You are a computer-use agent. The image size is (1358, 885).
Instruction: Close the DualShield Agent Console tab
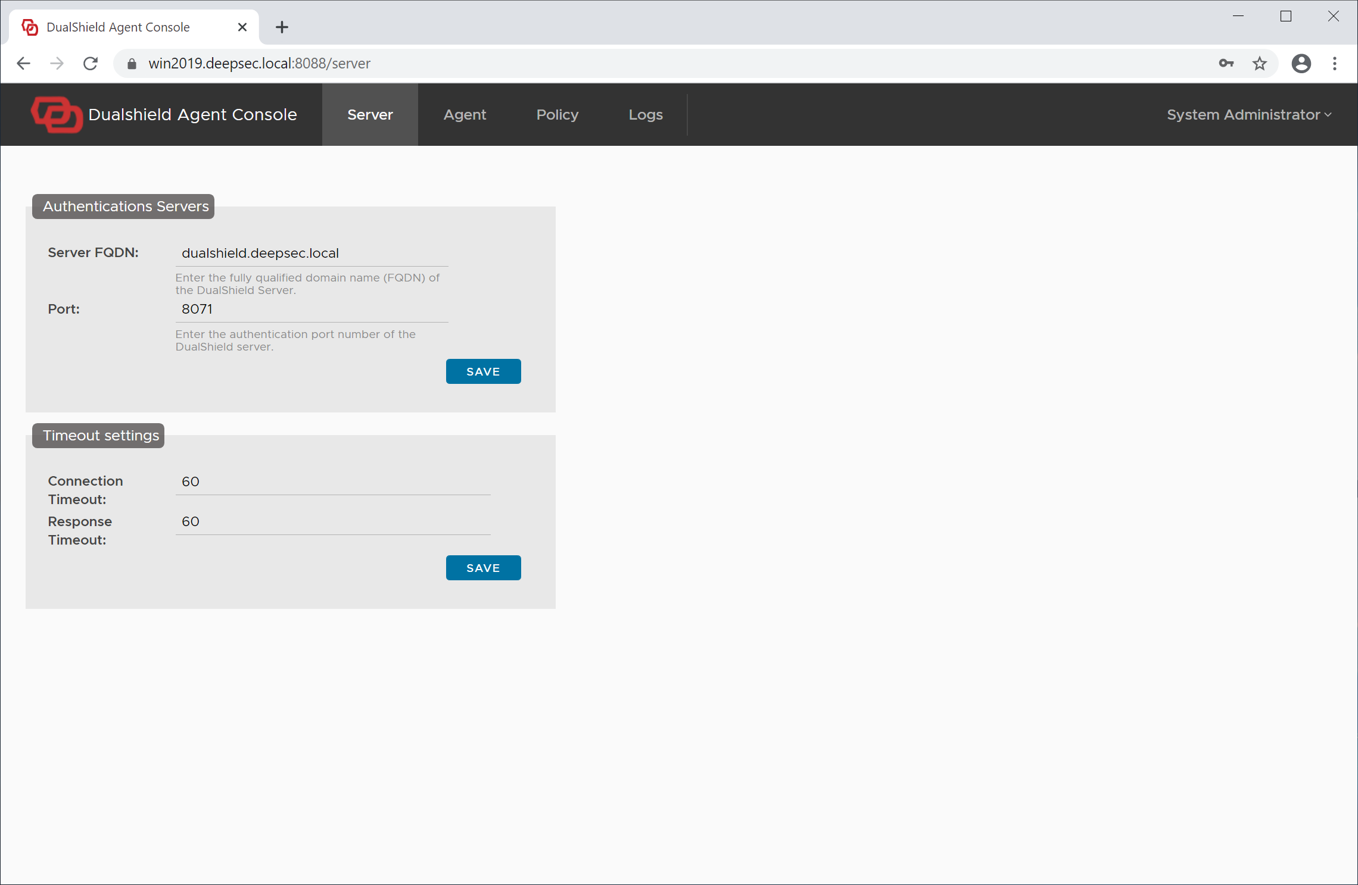[242, 27]
